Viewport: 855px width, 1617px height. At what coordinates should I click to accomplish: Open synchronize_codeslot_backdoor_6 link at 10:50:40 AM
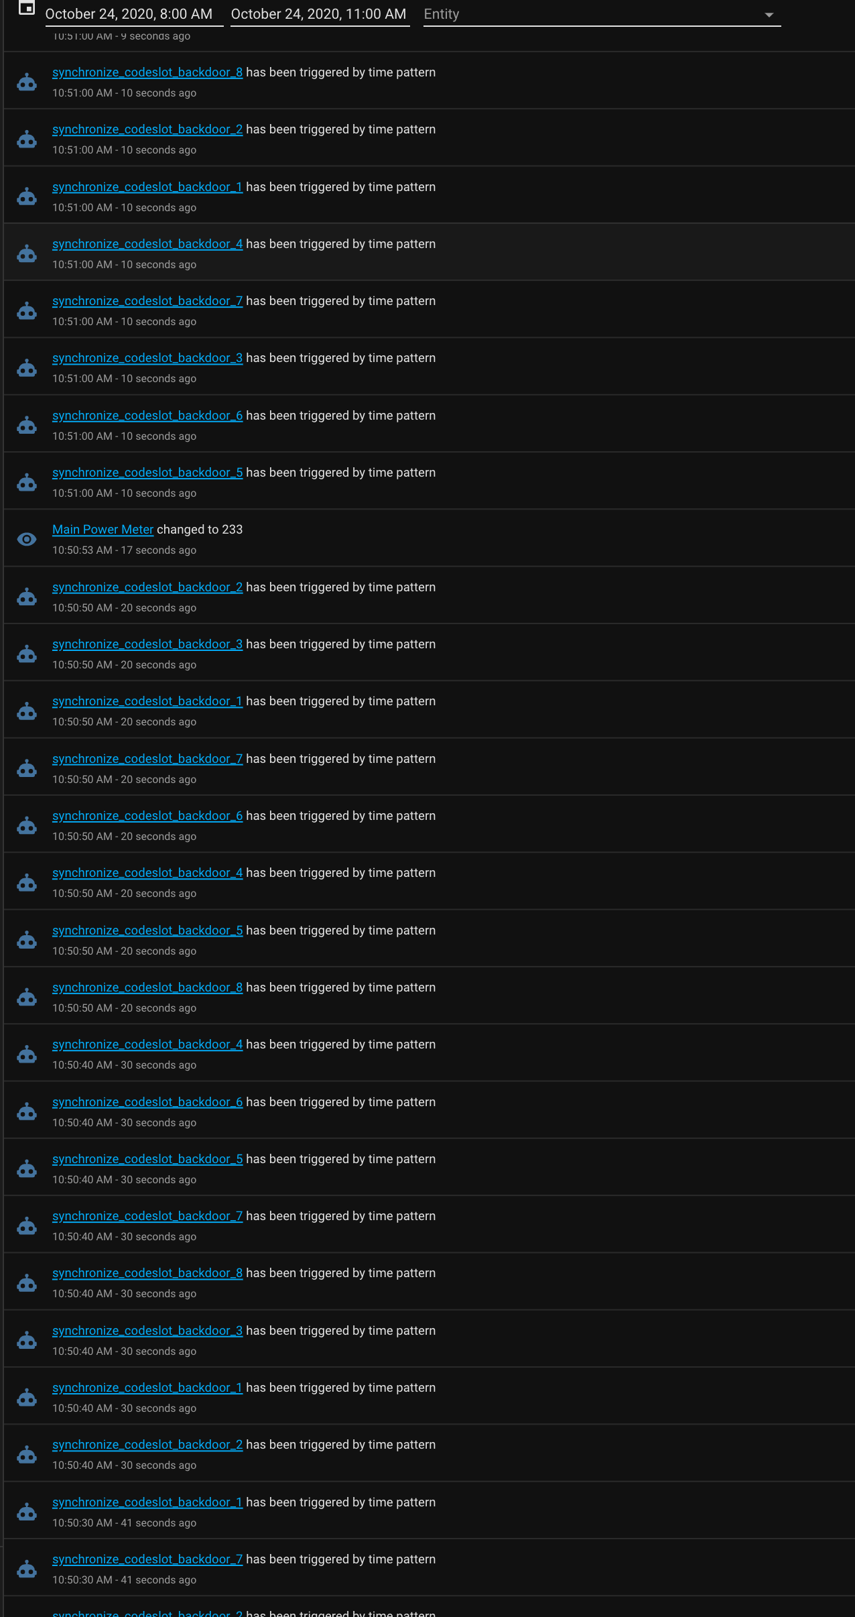pyautogui.click(x=147, y=1102)
